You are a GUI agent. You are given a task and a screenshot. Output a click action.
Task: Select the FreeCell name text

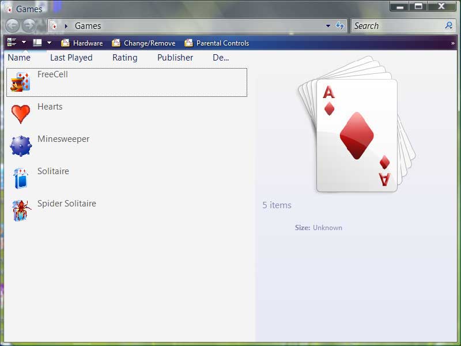click(52, 74)
